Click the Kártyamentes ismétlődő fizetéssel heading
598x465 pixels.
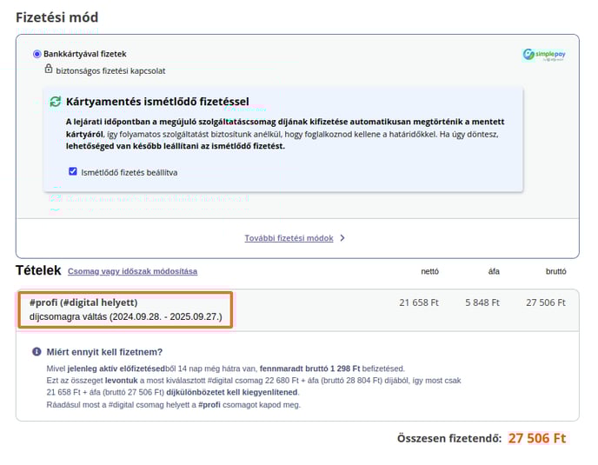[x=157, y=102]
